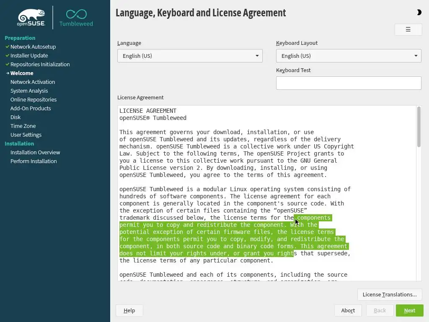Open the Language dropdown

pos(190,56)
